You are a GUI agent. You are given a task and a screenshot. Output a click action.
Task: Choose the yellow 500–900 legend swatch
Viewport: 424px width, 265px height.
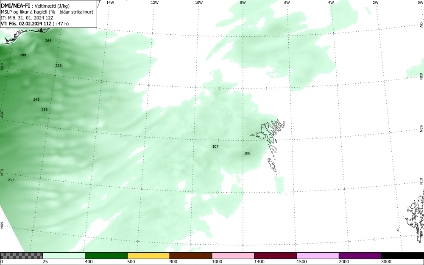click(148, 256)
